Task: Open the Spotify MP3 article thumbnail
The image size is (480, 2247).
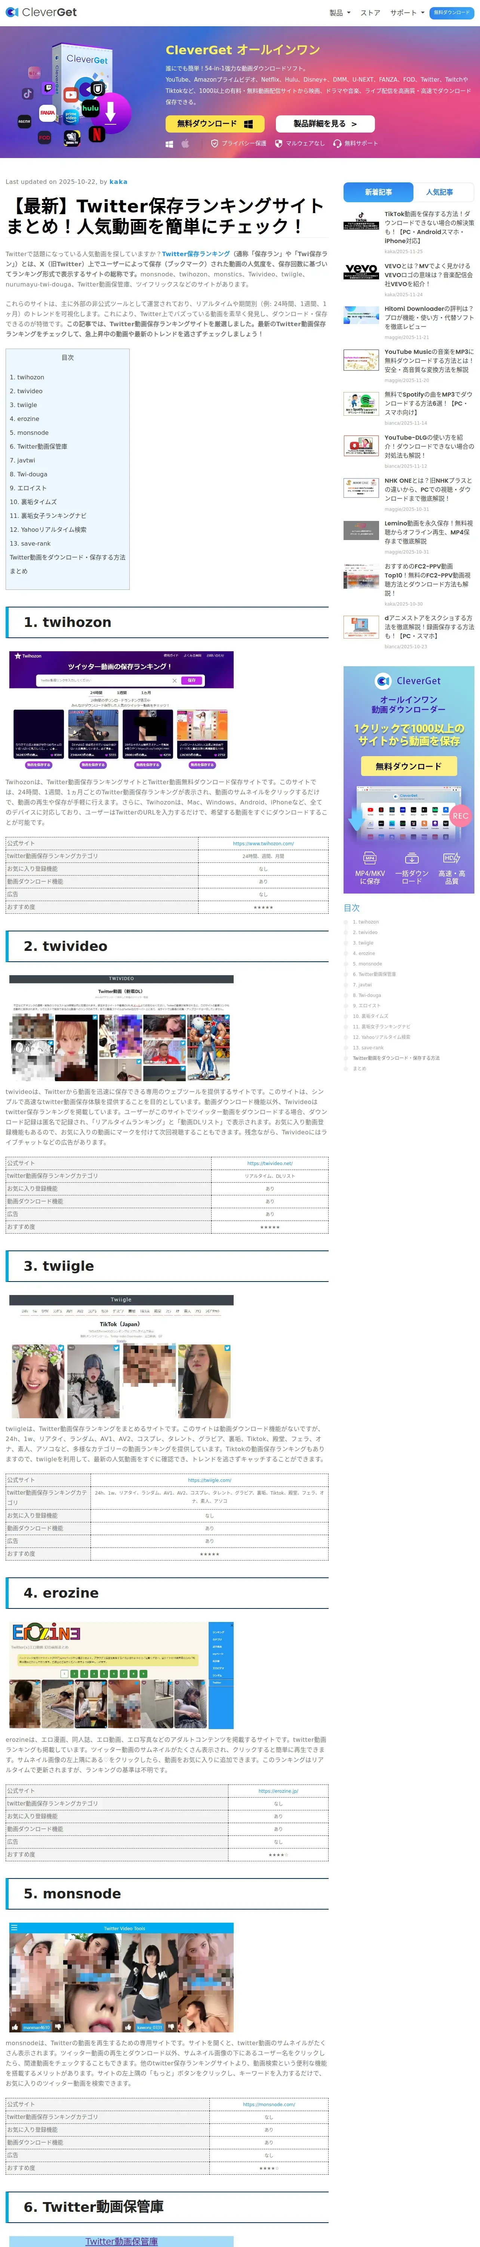Action: [361, 403]
